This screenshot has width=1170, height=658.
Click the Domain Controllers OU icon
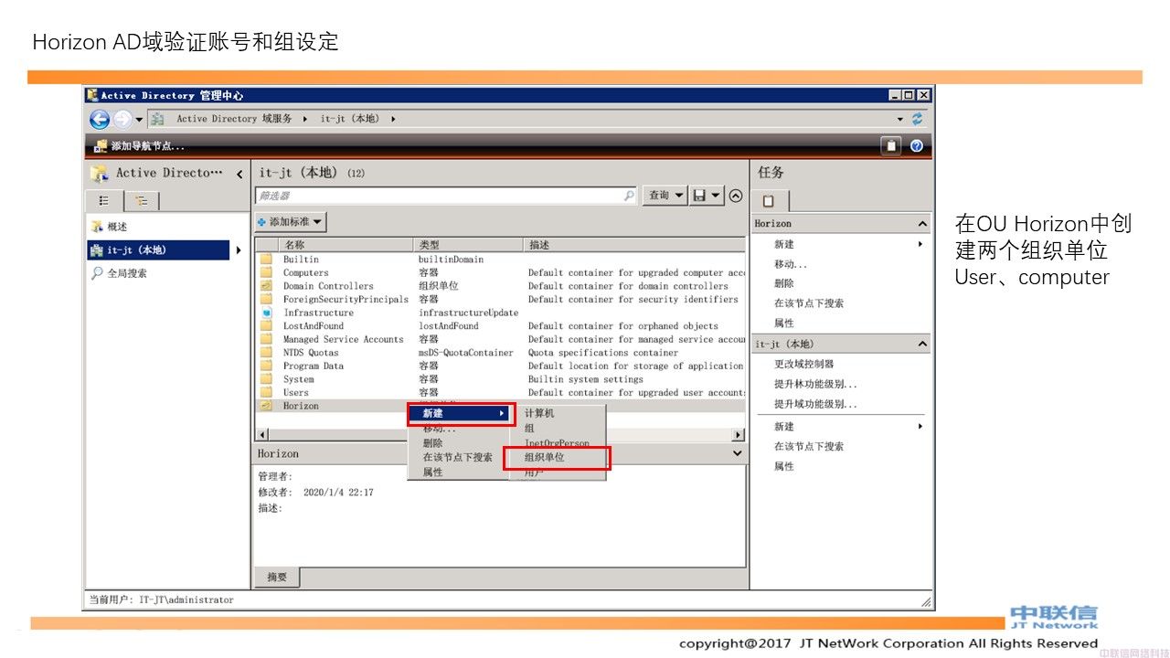(266, 286)
